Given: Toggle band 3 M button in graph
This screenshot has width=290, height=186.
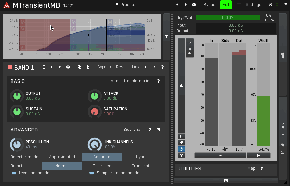Looking at the screenshot, I should point(110,22).
